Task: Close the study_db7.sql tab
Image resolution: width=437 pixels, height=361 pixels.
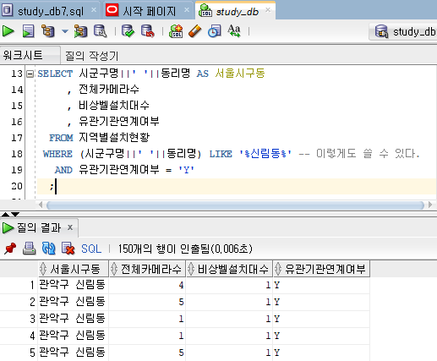Action: (x=94, y=10)
